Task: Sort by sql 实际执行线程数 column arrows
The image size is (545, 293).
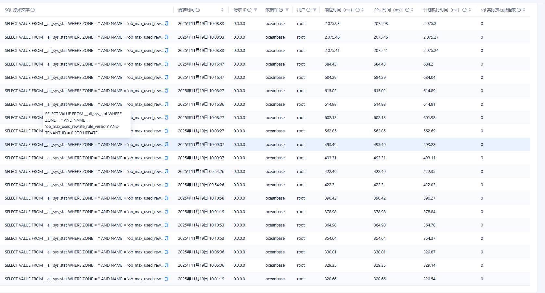Action: coord(524,10)
